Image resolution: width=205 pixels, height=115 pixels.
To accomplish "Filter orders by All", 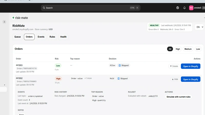I will (x=170, y=49).
